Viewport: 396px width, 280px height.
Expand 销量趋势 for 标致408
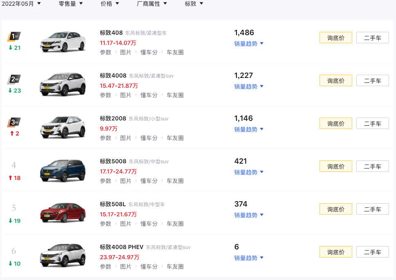click(249, 44)
